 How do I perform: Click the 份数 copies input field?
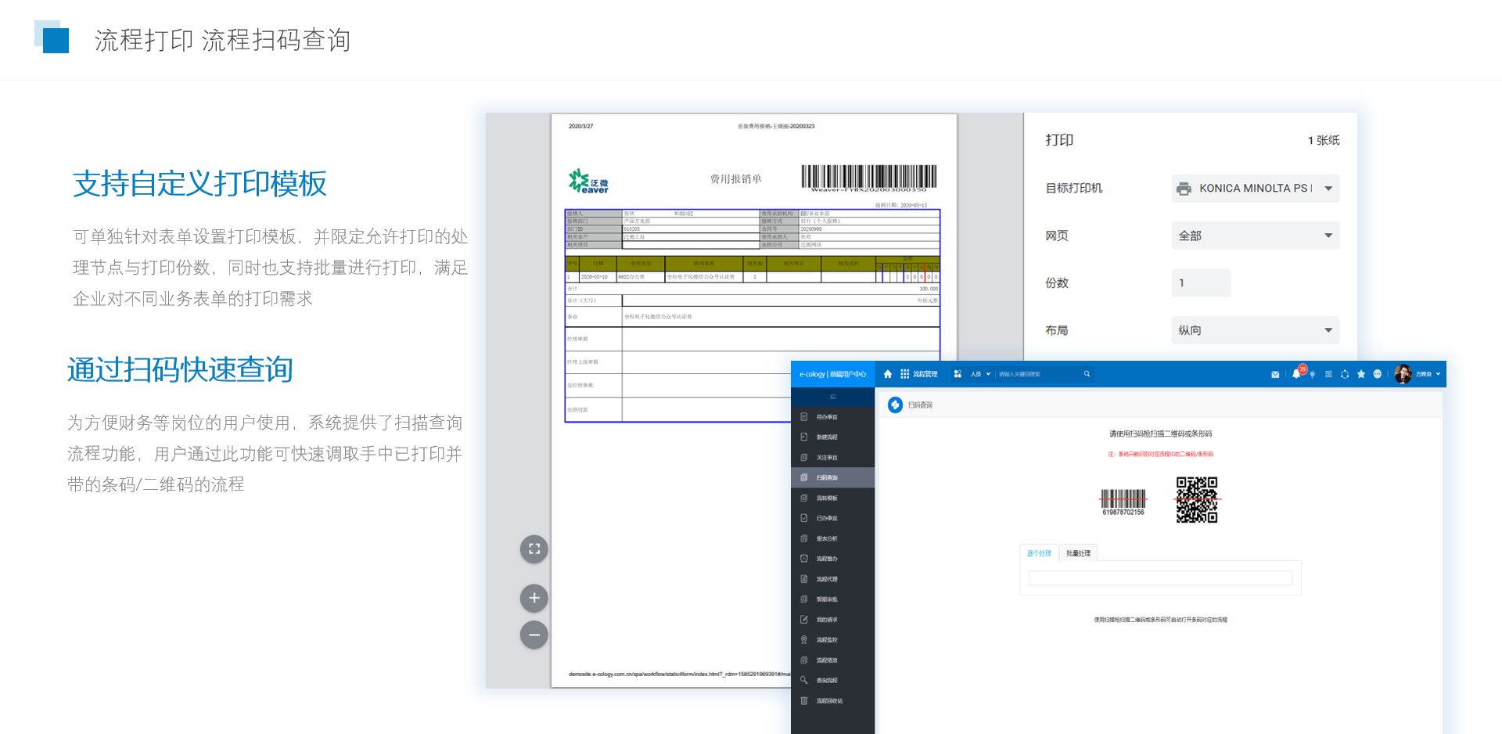pyautogui.click(x=1201, y=283)
